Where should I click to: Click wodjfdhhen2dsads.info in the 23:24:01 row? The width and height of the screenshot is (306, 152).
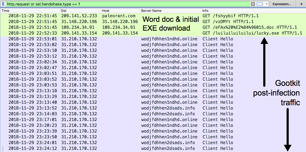[x=168, y=143]
